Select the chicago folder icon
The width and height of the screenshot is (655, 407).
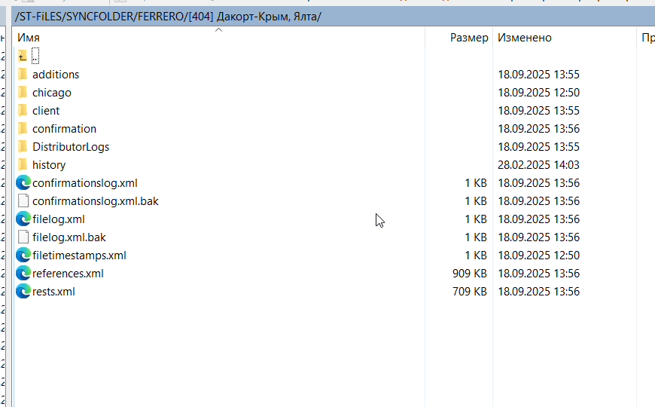point(23,92)
